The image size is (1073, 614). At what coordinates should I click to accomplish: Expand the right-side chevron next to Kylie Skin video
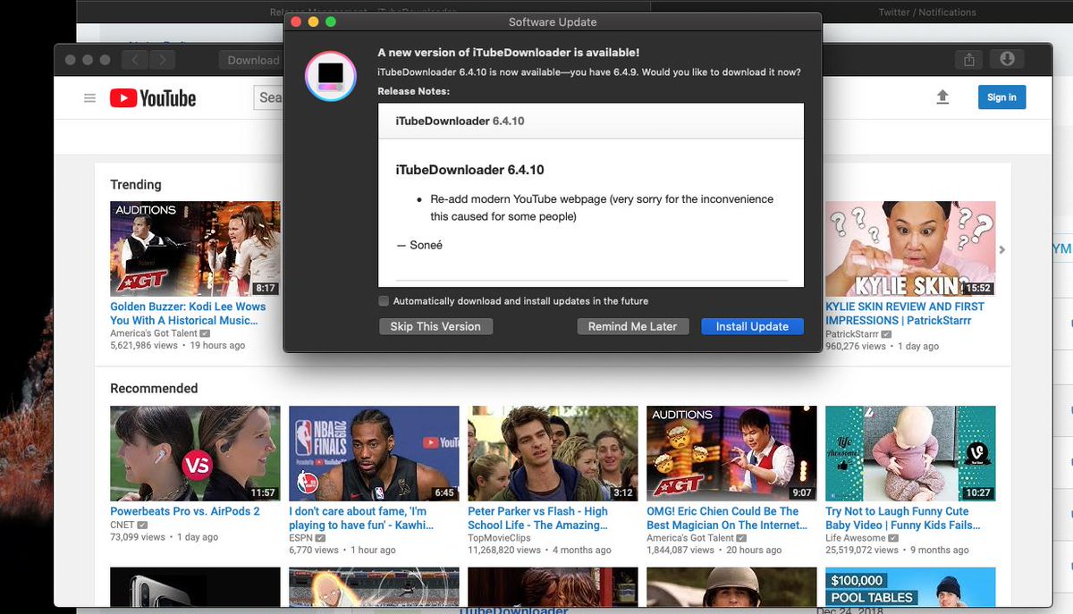tap(1003, 250)
